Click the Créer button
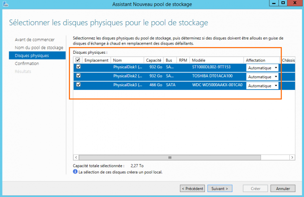Image resolution: width=304 pixels, height=197 pixels. (255, 188)
